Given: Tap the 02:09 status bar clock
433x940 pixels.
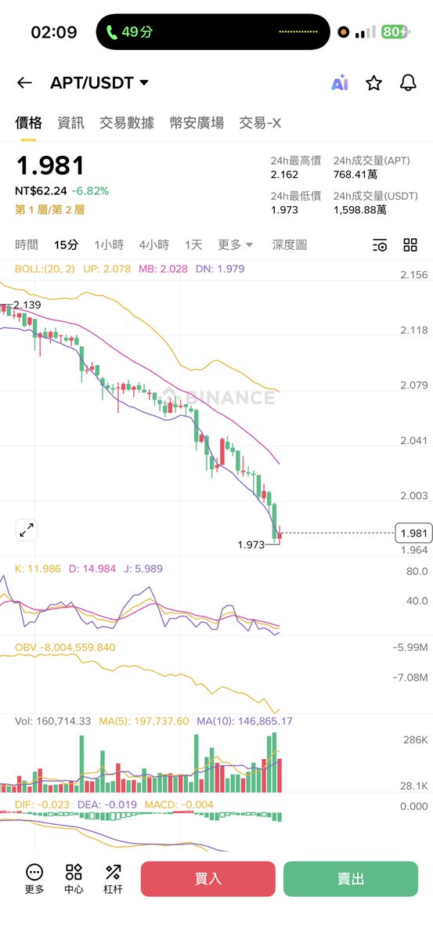Looking at the screenshot, I should (54, 32).
